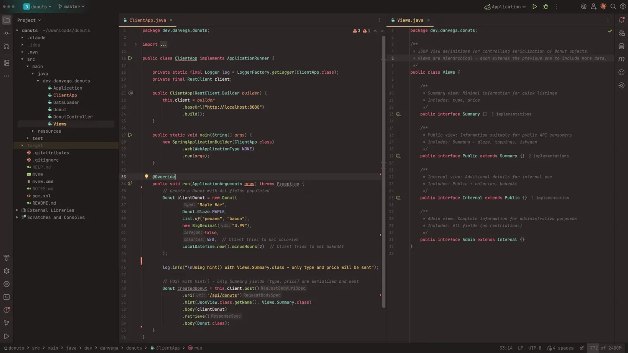This screenshot has height=353, width=628.
Task: Toggle the Project tool window folder icon
Action: (x=6, y=20)
